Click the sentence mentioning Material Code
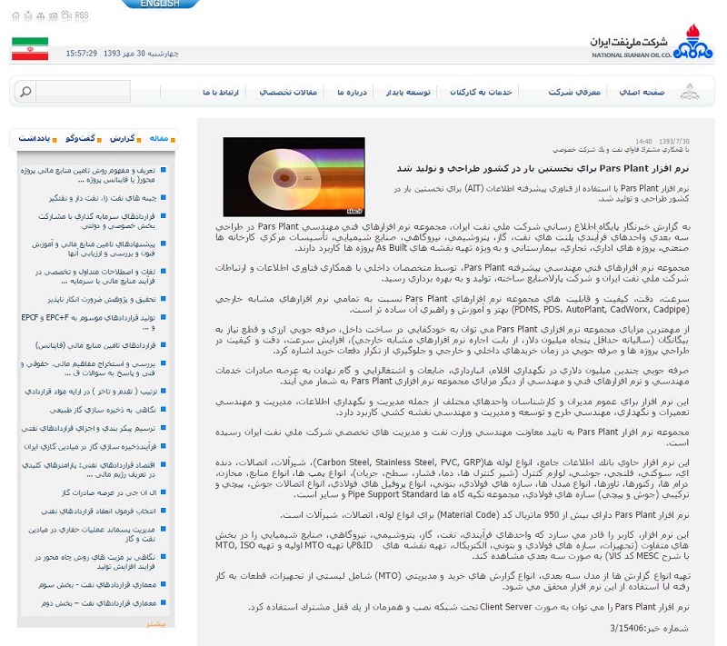The image size is (727, 646). click(484, 515)
